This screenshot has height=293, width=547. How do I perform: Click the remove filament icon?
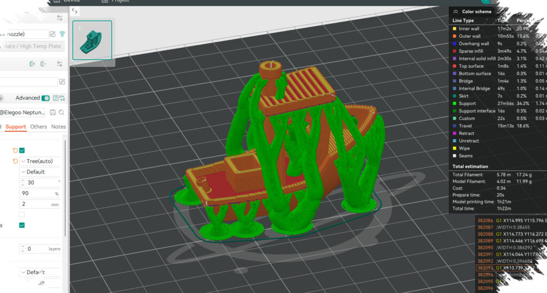click(43, 64)
